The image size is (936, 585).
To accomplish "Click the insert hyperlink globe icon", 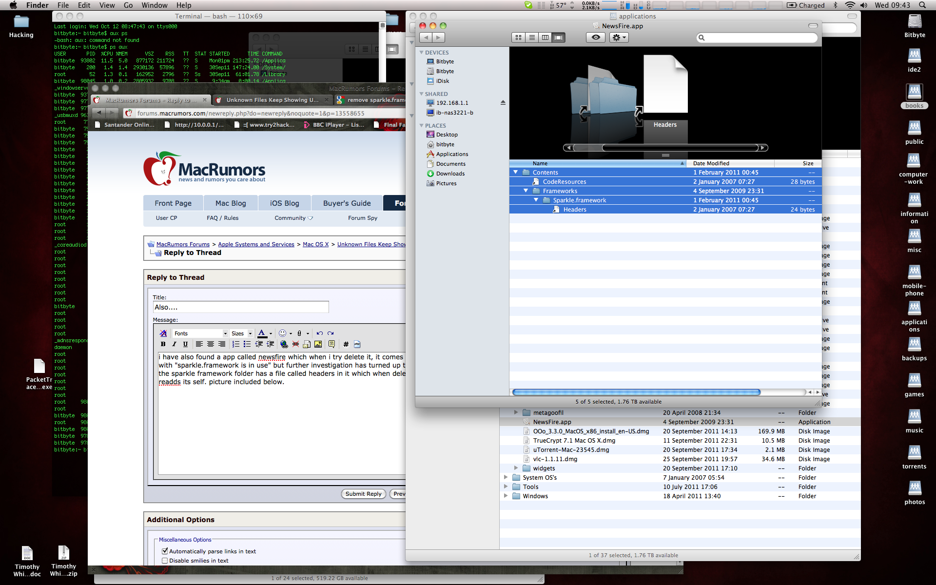I will click(x=284, y=344).
